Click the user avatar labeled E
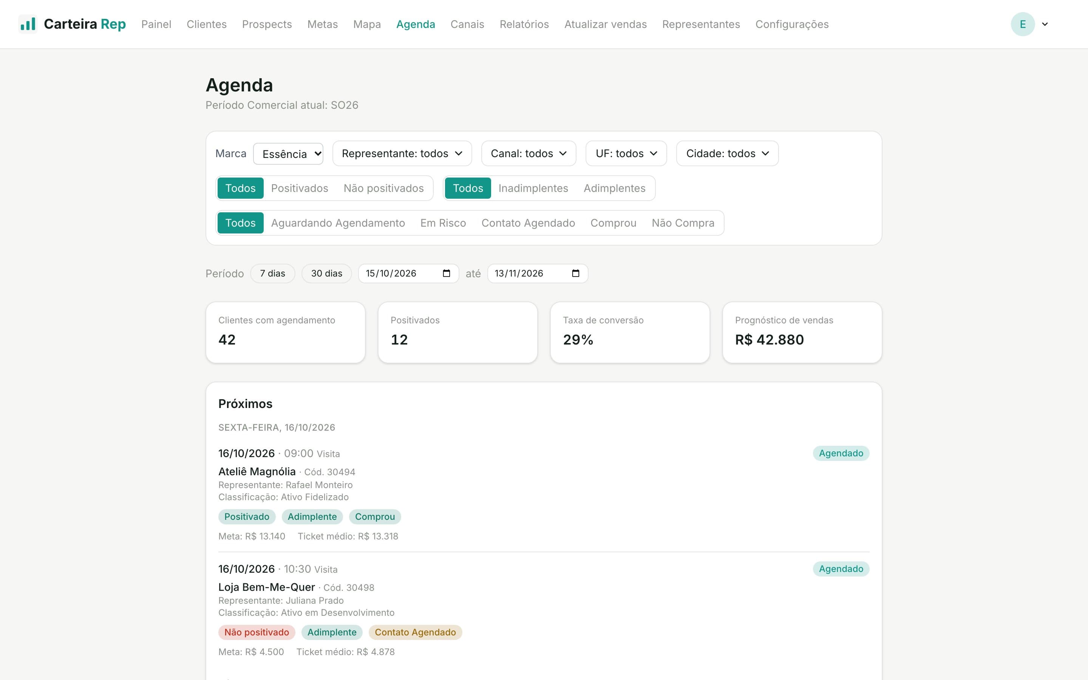The width and height of the screenshot is (1088, 680). (1023, 24)
